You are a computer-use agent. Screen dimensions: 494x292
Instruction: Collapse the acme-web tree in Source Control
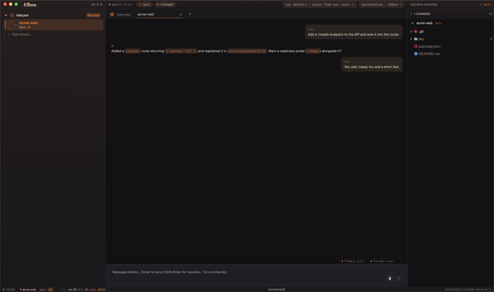tap(412, 23)
